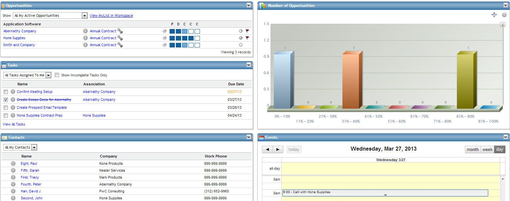The width and height of the screenshot is (510, 201).
Task: Collapse the Opportunities panel
Action: click(x=249, y=5)
